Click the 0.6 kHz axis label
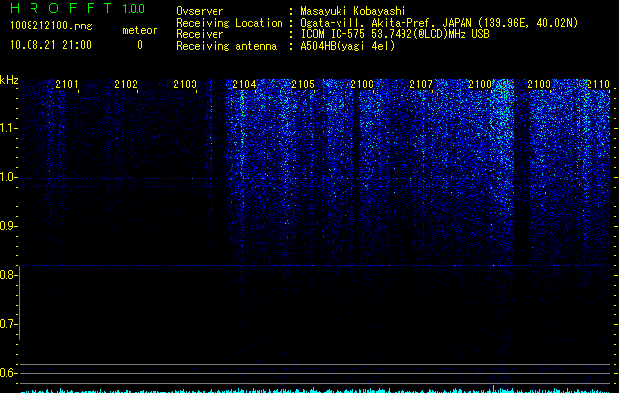This screenshot has width=619, height=393. click(x=8, y=373)
